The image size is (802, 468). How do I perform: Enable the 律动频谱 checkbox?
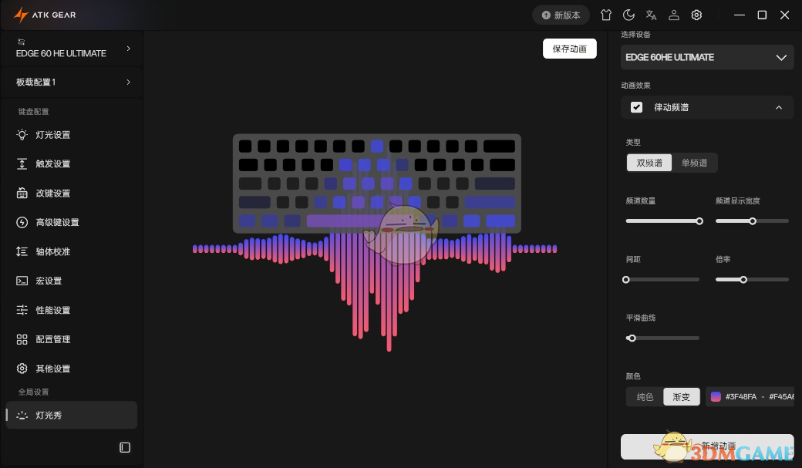[x=636, y=107]
